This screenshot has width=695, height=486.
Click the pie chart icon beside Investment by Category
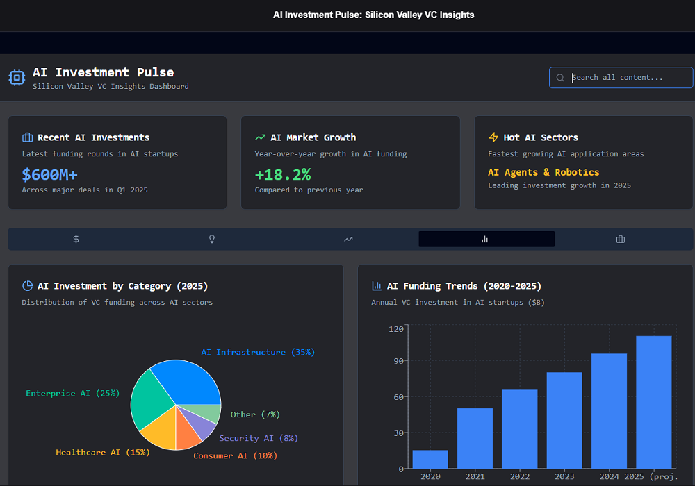[28, 286]
